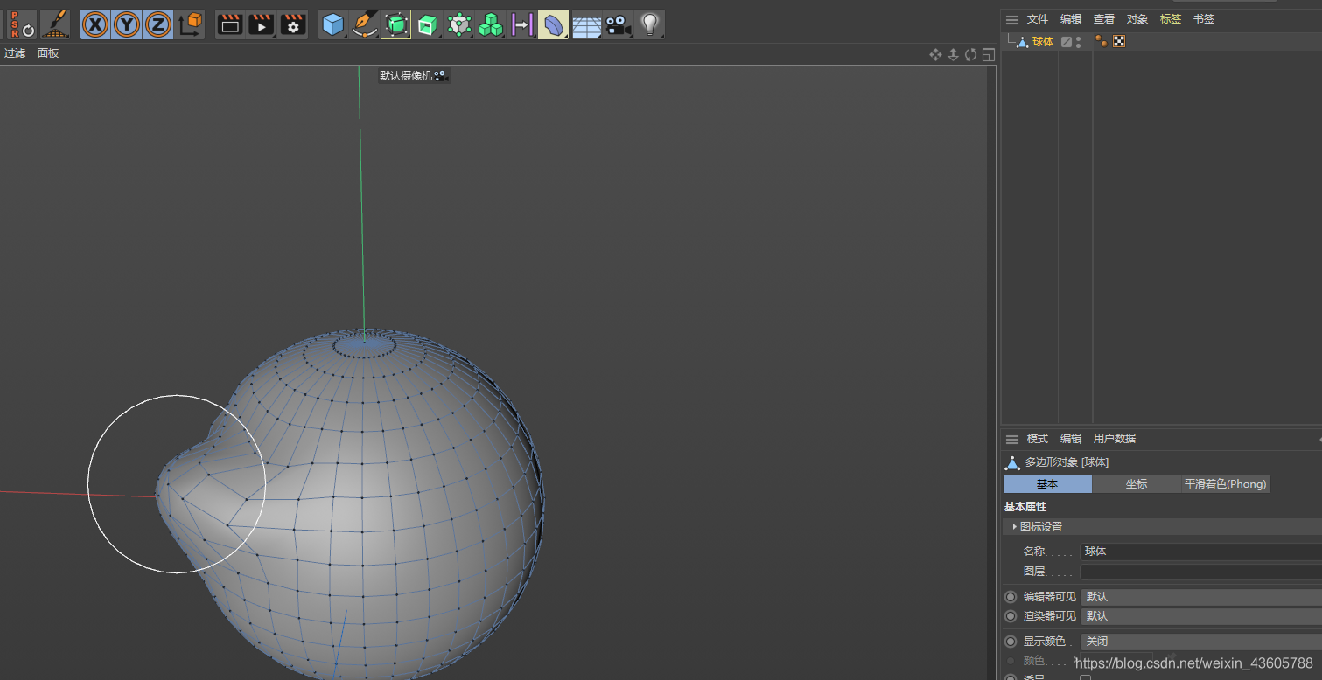Select the checkerboard UVW tag on 球体
Screen dimensions: 1322x680
[1119, 41]
